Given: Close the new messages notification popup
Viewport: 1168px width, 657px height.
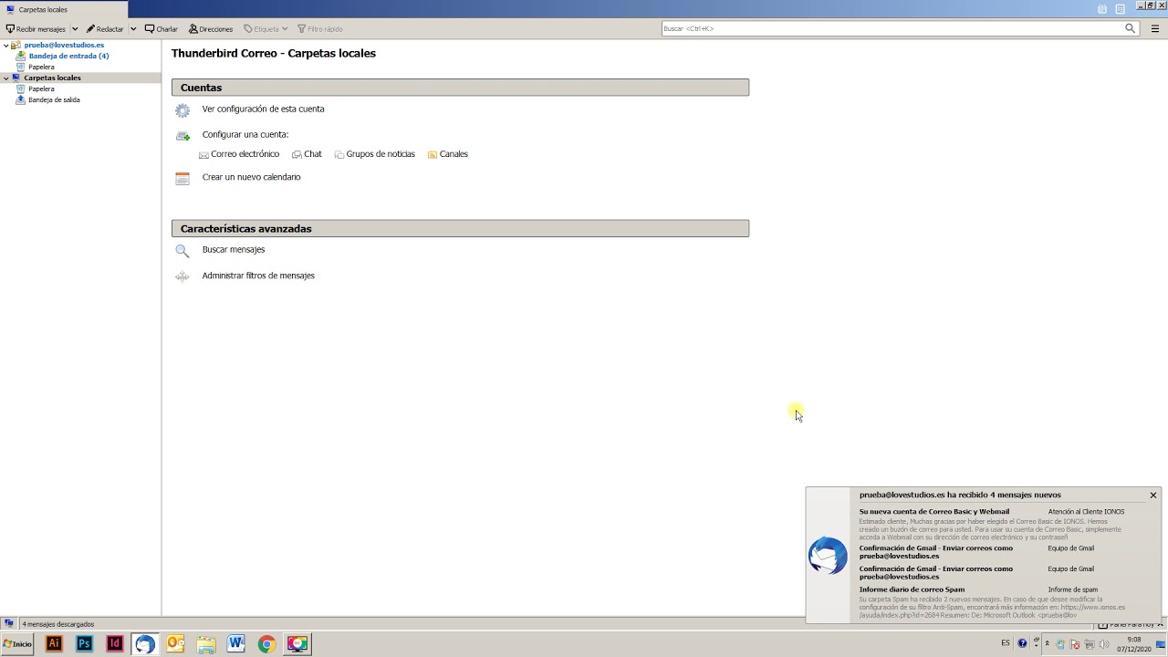Looking at the screenshot, I should pos(1153,495).
